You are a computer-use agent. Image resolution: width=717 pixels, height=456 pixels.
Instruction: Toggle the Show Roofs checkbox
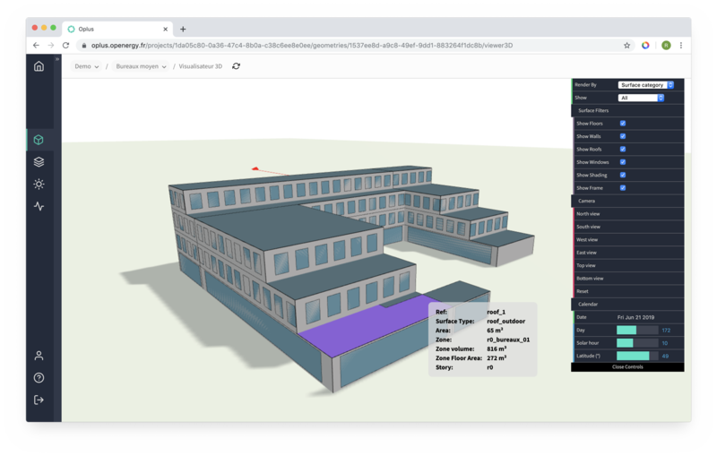[x=623, y=149]
